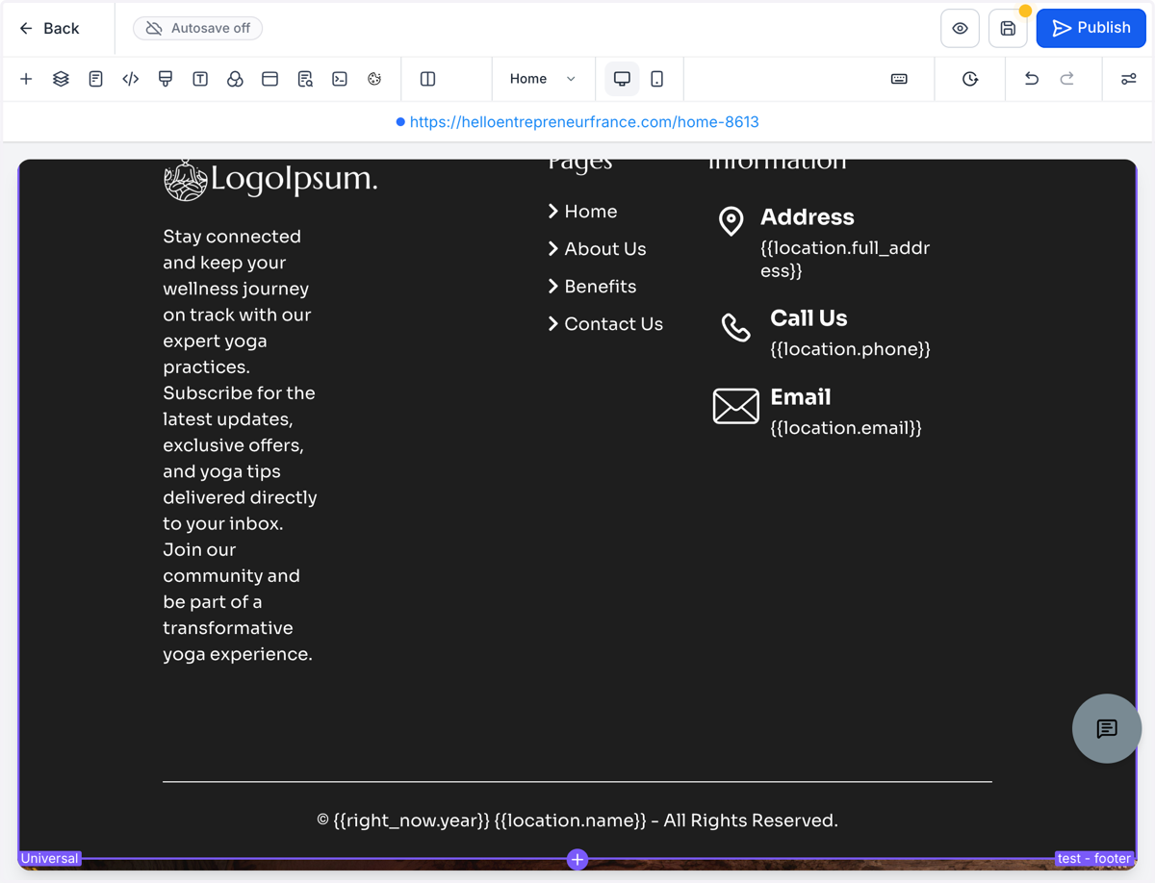1155x883 pixels.
Task: Select the Address heading text
Action: pos(808,217)
